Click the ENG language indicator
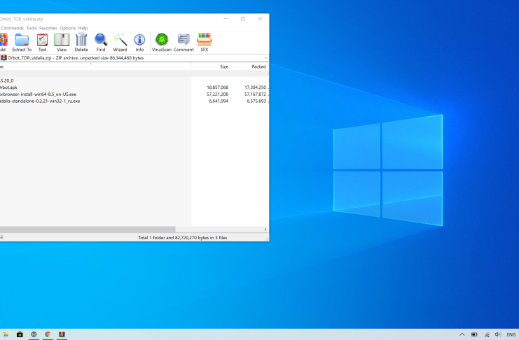This screenshot has width=519, height=340. click(x=511, y=334)
